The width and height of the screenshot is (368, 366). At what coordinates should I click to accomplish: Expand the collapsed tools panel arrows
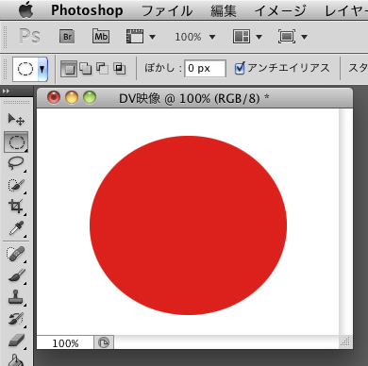(x=6, y=91)
